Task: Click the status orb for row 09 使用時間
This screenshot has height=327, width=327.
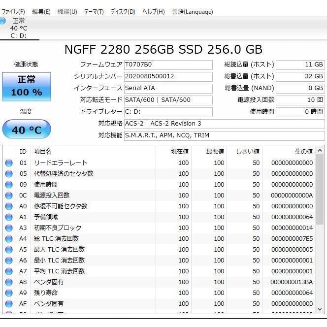Action: [9, 185]
